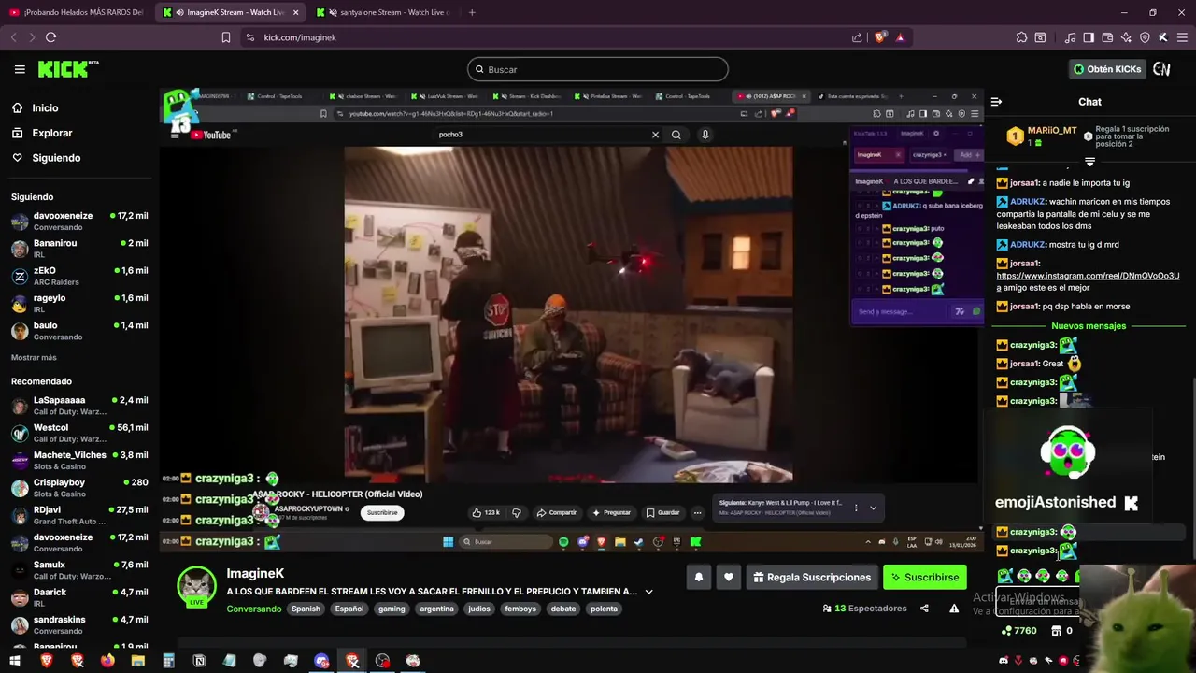
Task: Open the browser extensions puzzle icon
Action: pyautogui.click(x=1021, y=37)
